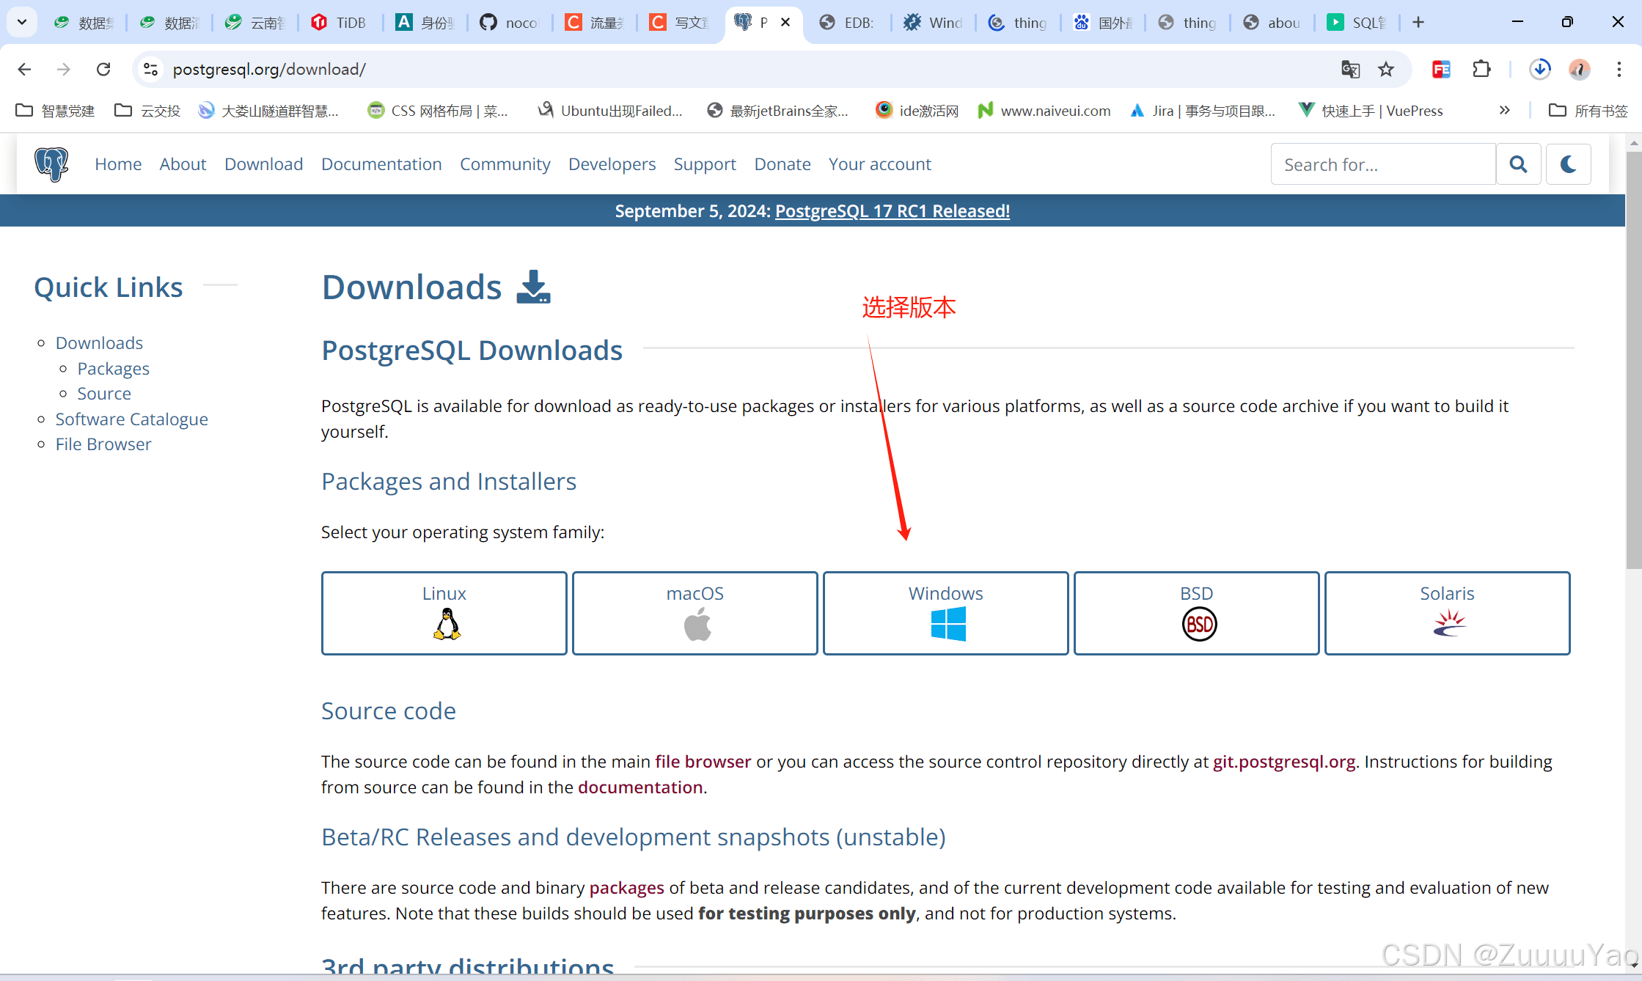Viewport: 1642px width, 981px height.
Task: Open the downloads icon in toolbar
Action: (1539, 69)
